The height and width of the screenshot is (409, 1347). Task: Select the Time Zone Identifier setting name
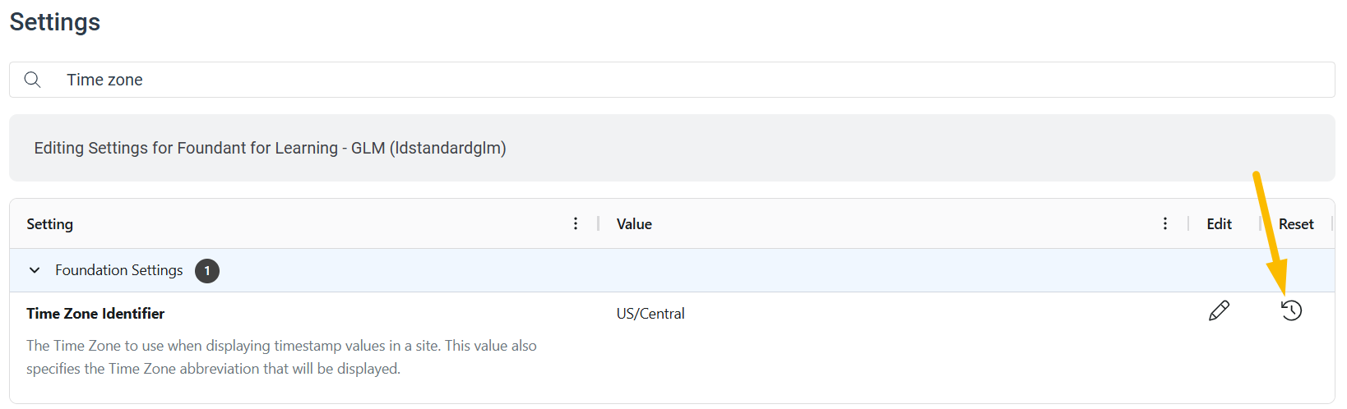click(x=95, y=314)
